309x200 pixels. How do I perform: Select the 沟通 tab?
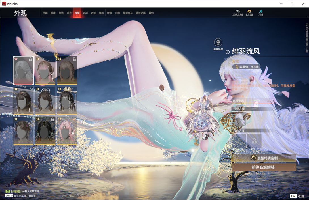click(x=117, y=13)
